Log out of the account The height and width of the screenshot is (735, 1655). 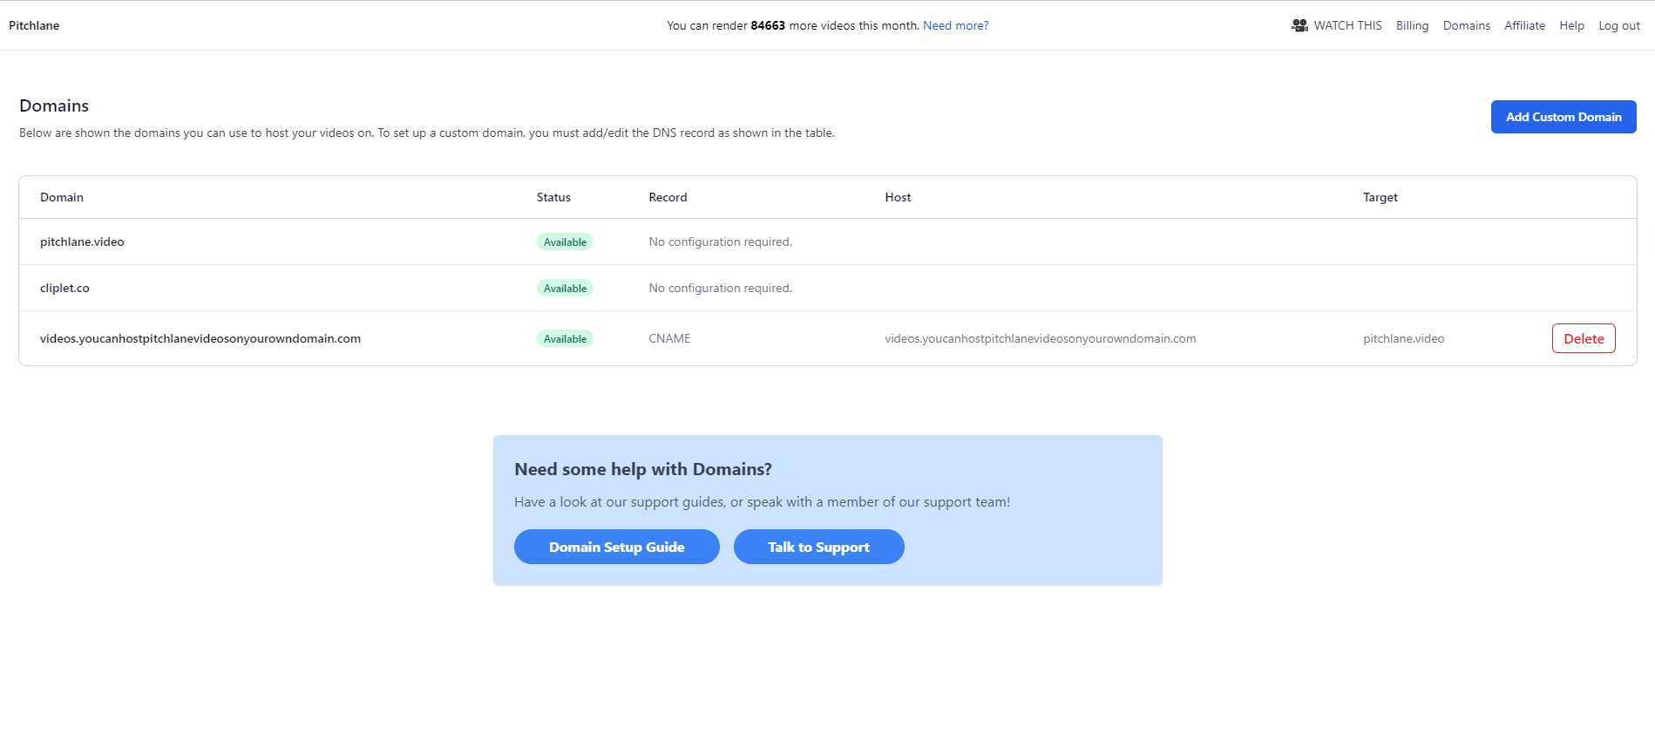1619,25
